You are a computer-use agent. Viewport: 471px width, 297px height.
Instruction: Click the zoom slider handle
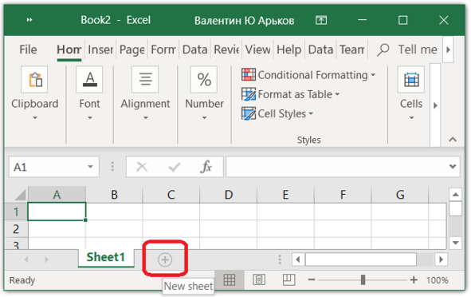click(363, 280)
